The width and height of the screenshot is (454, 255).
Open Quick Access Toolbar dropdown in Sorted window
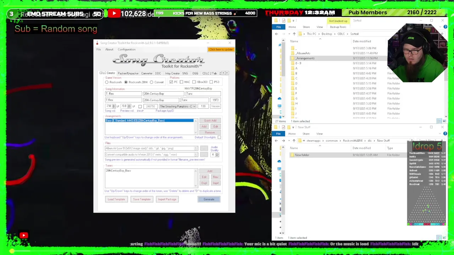[x=294, y=21]
